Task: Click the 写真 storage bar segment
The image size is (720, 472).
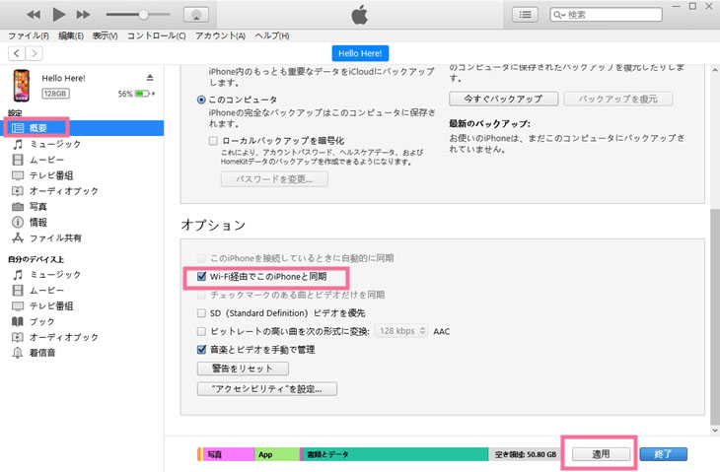Action: [x=229, y=454]
